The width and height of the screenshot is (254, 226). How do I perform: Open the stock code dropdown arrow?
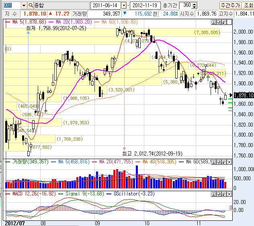pos(24,6)
